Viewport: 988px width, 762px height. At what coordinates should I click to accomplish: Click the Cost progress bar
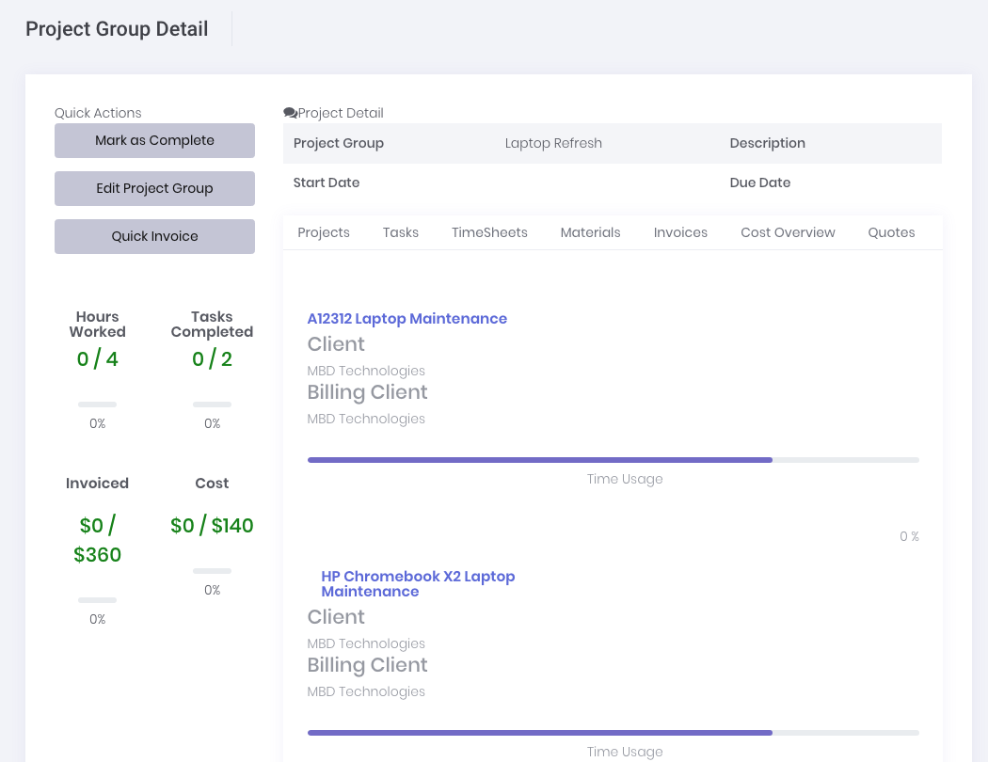212,571
